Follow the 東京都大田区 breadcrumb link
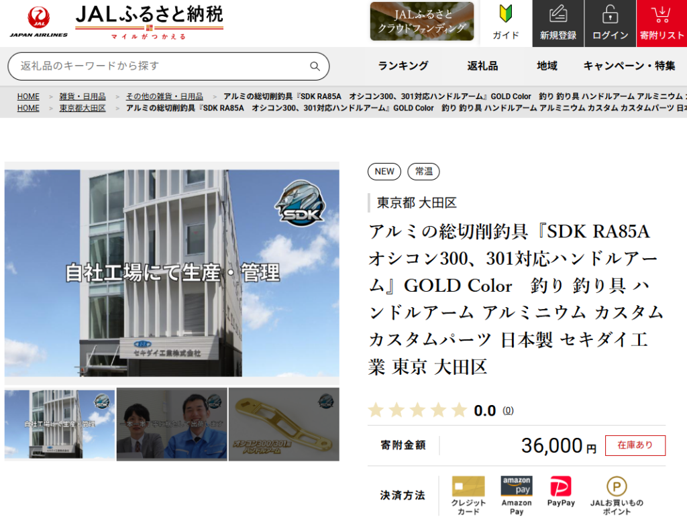 tap(83, 108)
